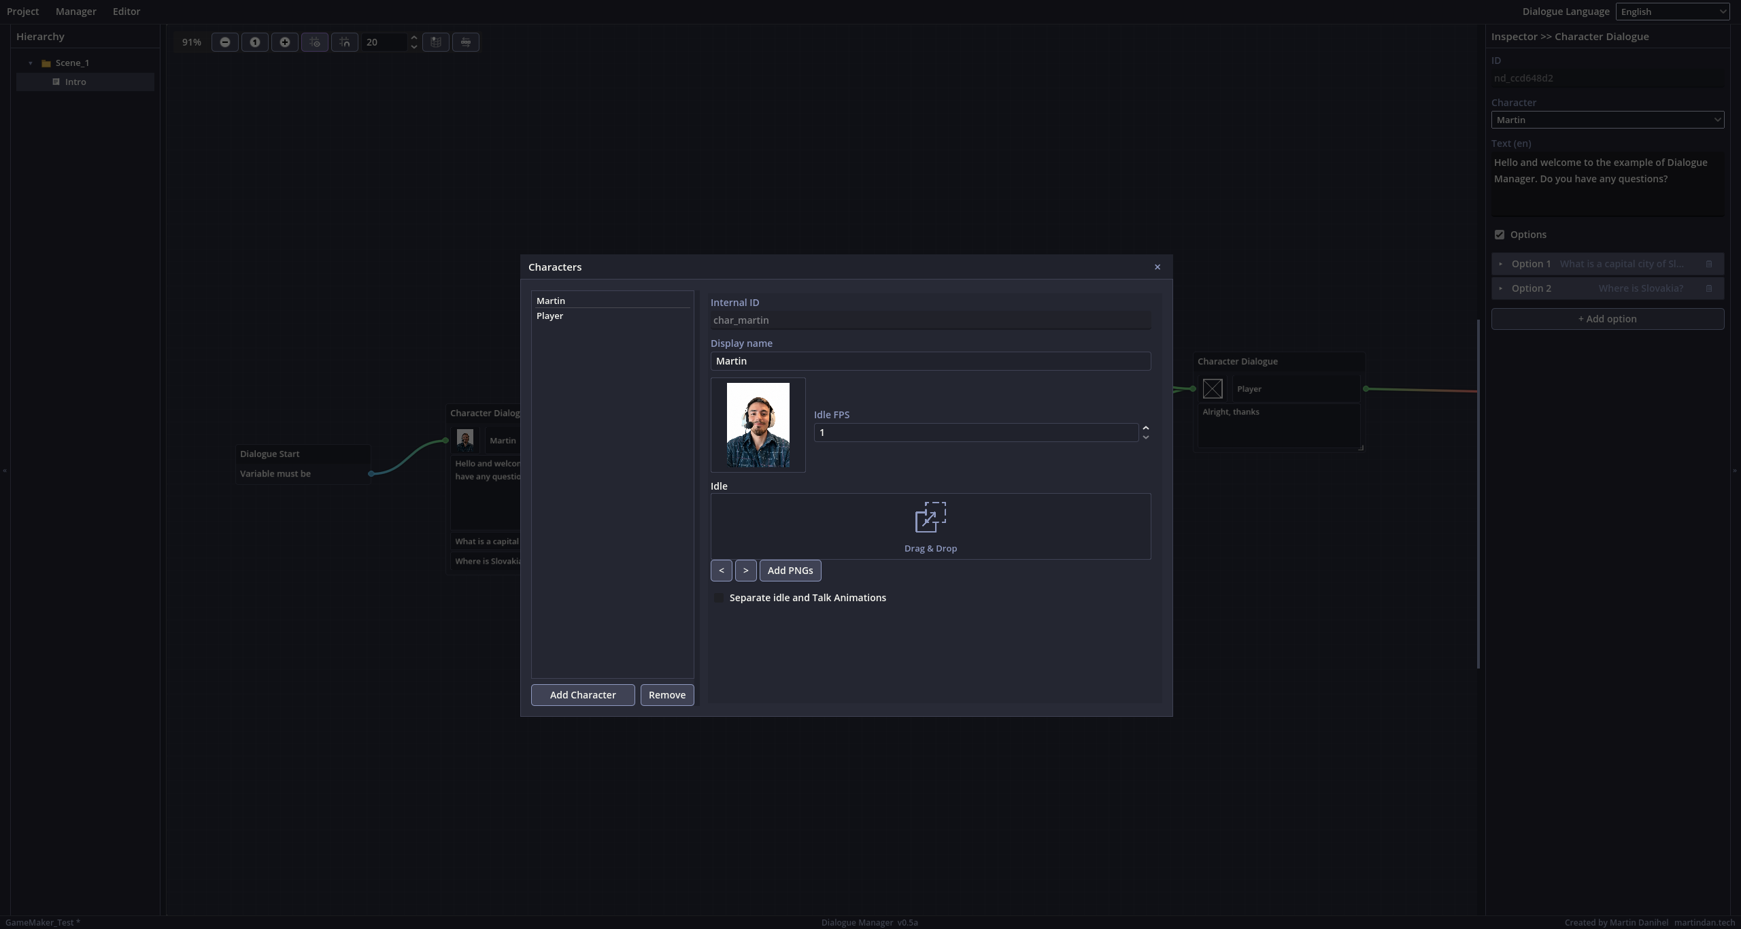This screenshot has width=1741, height=929.
Task: Enable Separate idle and Talk Animations
Action: [719, 598]
